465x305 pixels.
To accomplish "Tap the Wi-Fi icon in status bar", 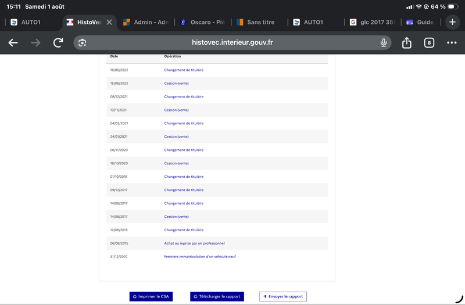I will (419, 6).
